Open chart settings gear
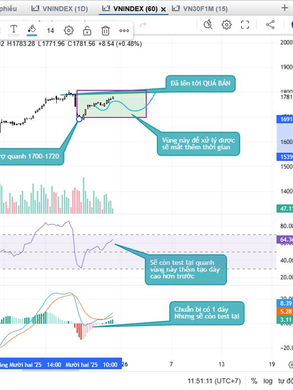The width and height of the screenshot is (293, 390). click(x=227, y=24)
